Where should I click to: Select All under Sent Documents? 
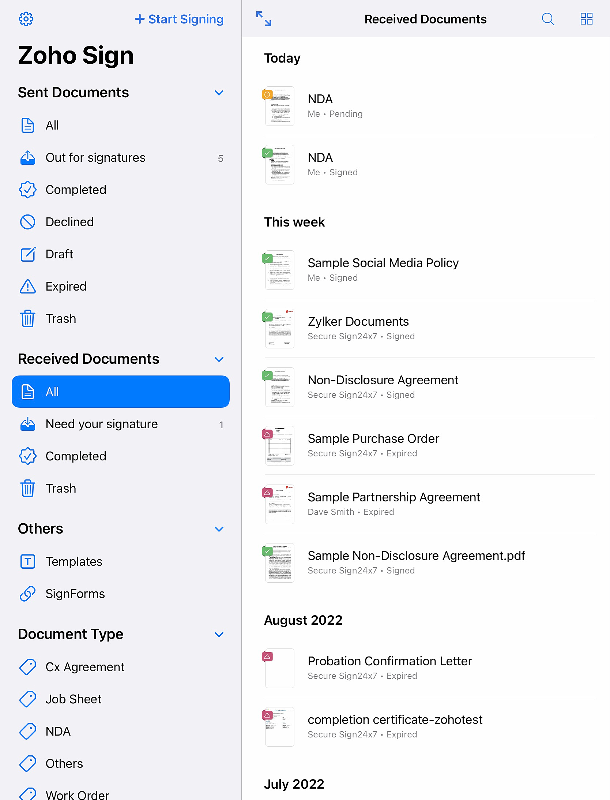121,126
